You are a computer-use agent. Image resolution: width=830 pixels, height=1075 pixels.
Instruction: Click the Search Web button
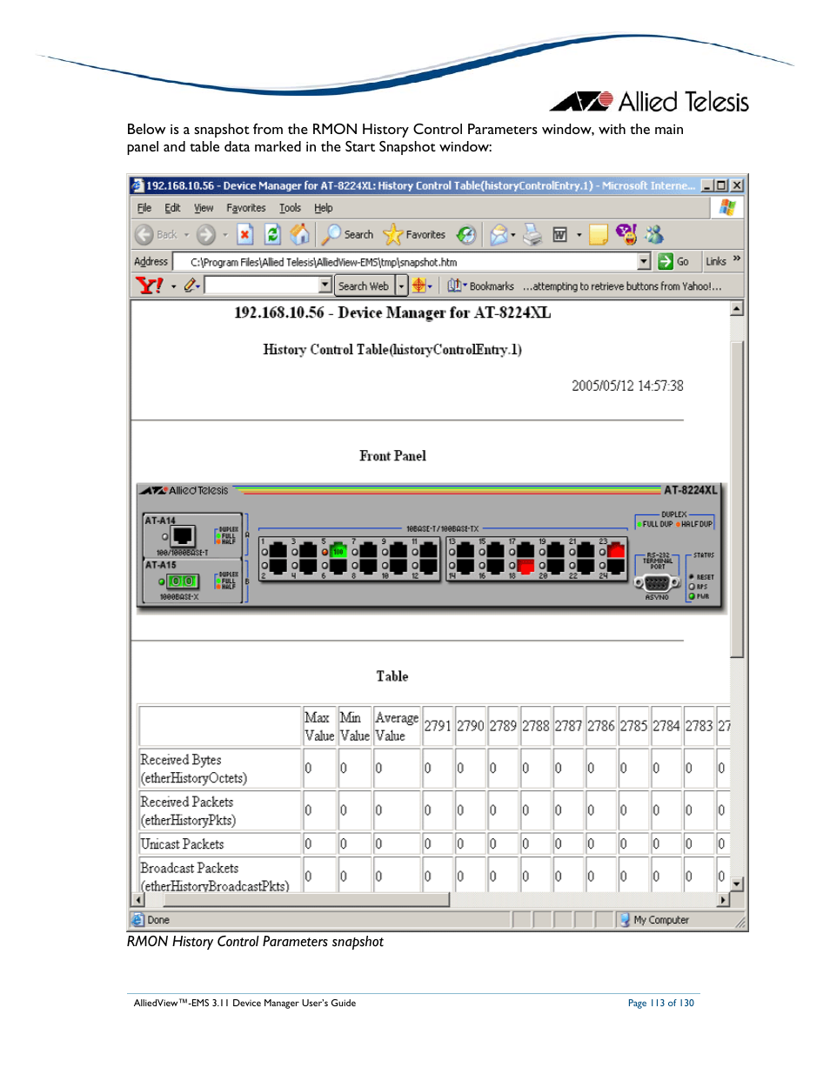(x=365, y=286)
